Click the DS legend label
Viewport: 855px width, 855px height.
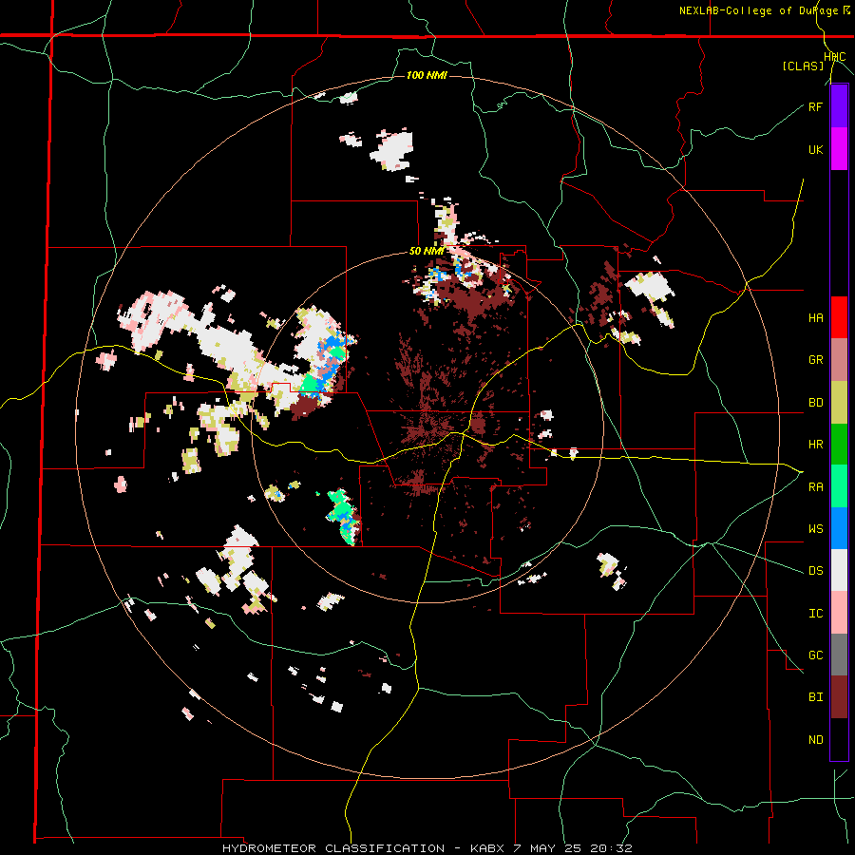(815, 571)
